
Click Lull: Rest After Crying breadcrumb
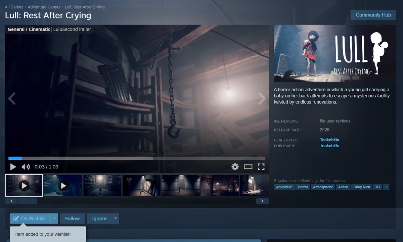point(85,7)
